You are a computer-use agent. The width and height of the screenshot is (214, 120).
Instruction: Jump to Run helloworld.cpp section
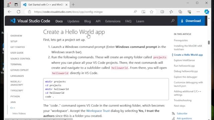pyautogui.click(x=184, y=66)
